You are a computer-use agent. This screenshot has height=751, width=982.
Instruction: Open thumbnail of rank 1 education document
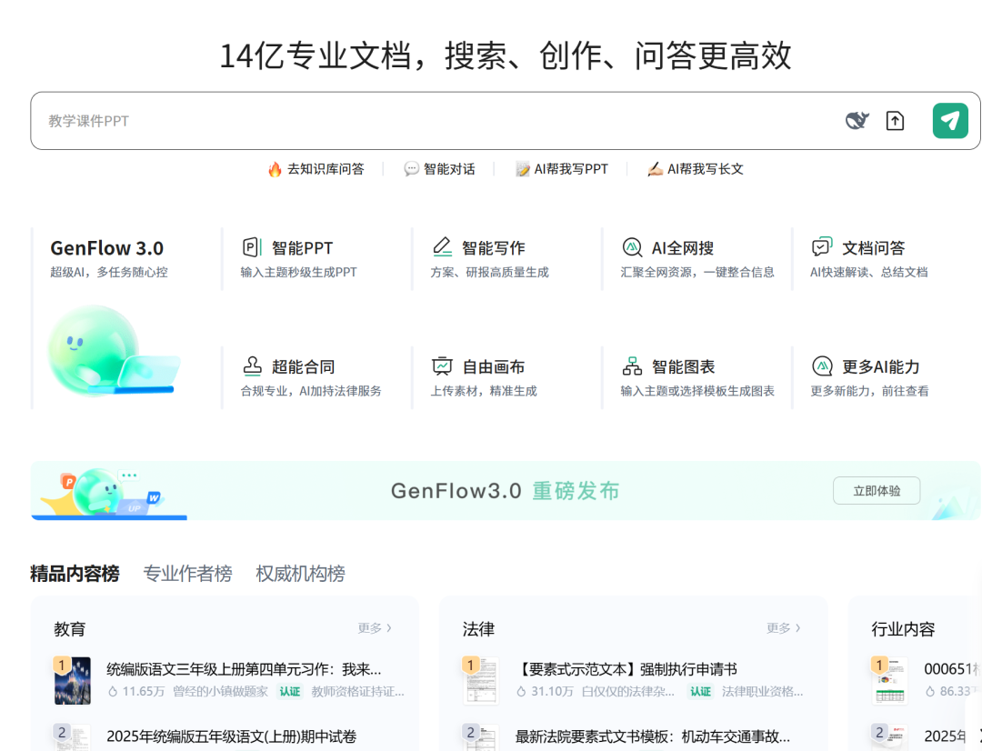[73, 680]
